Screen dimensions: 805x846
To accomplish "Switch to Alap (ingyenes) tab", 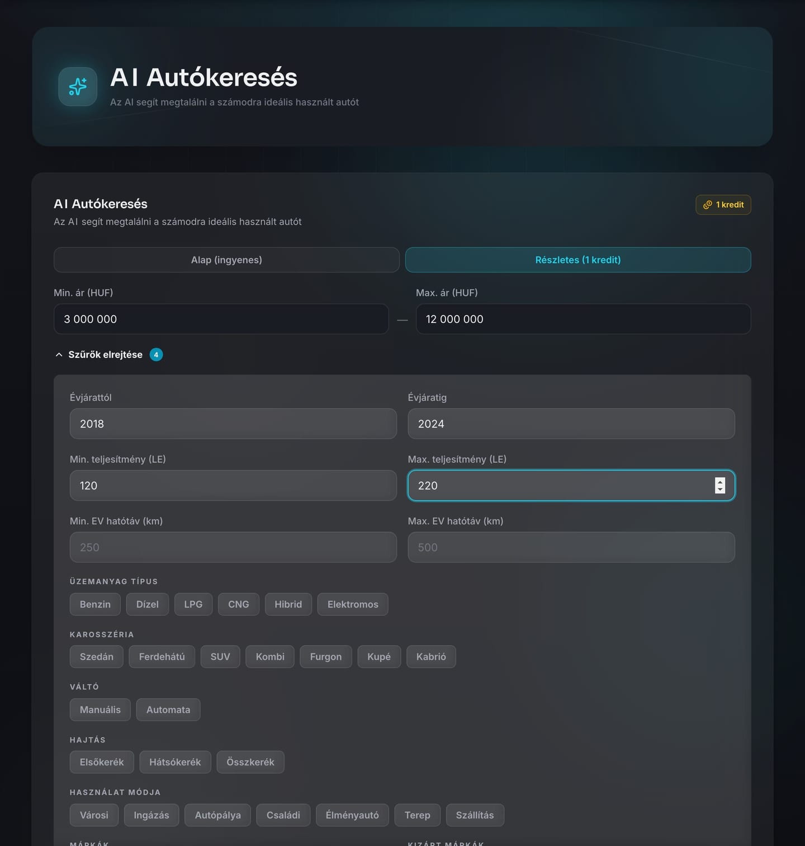I will pyautogui.click(x=226, y=260).
